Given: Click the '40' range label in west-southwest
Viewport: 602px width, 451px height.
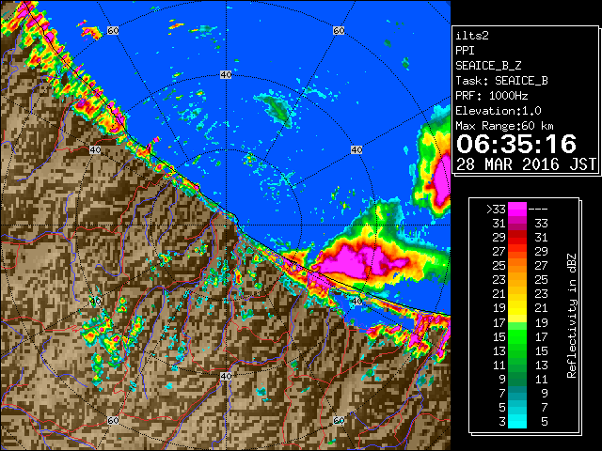Looking at the screenshot, I should (x=95, y=301).
